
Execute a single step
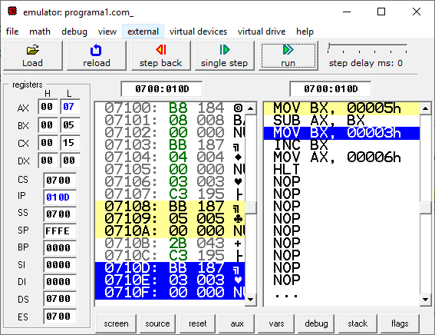pos(224,55)
